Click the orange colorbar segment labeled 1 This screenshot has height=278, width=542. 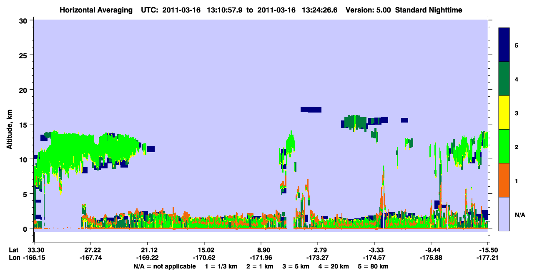[504, 180]
